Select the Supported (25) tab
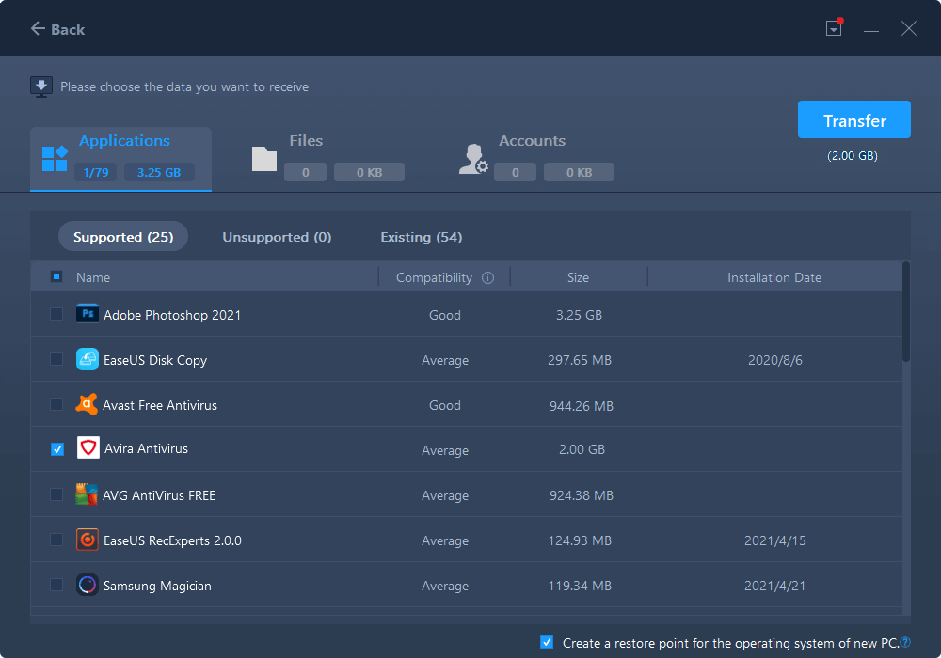Screen dimensions: 941x658 [x=123, y=237]
